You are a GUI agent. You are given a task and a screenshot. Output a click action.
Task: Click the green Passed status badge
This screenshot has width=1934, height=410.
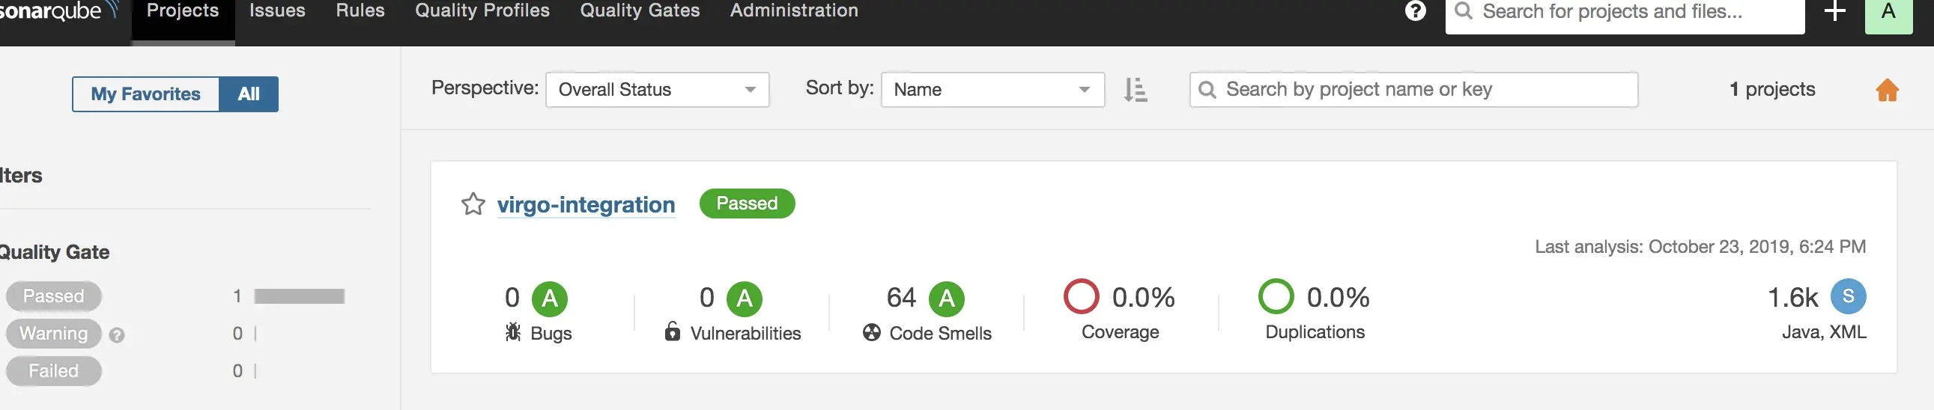point(747,204)
